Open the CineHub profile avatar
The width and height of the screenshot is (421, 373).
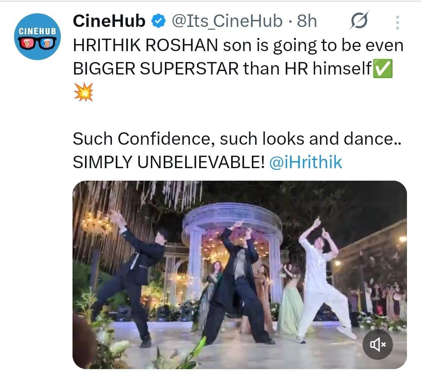pos(37,37)
